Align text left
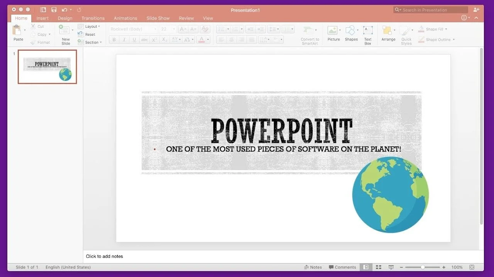The image size is (494, 277). pyautogui.click(x=221, y=40)
